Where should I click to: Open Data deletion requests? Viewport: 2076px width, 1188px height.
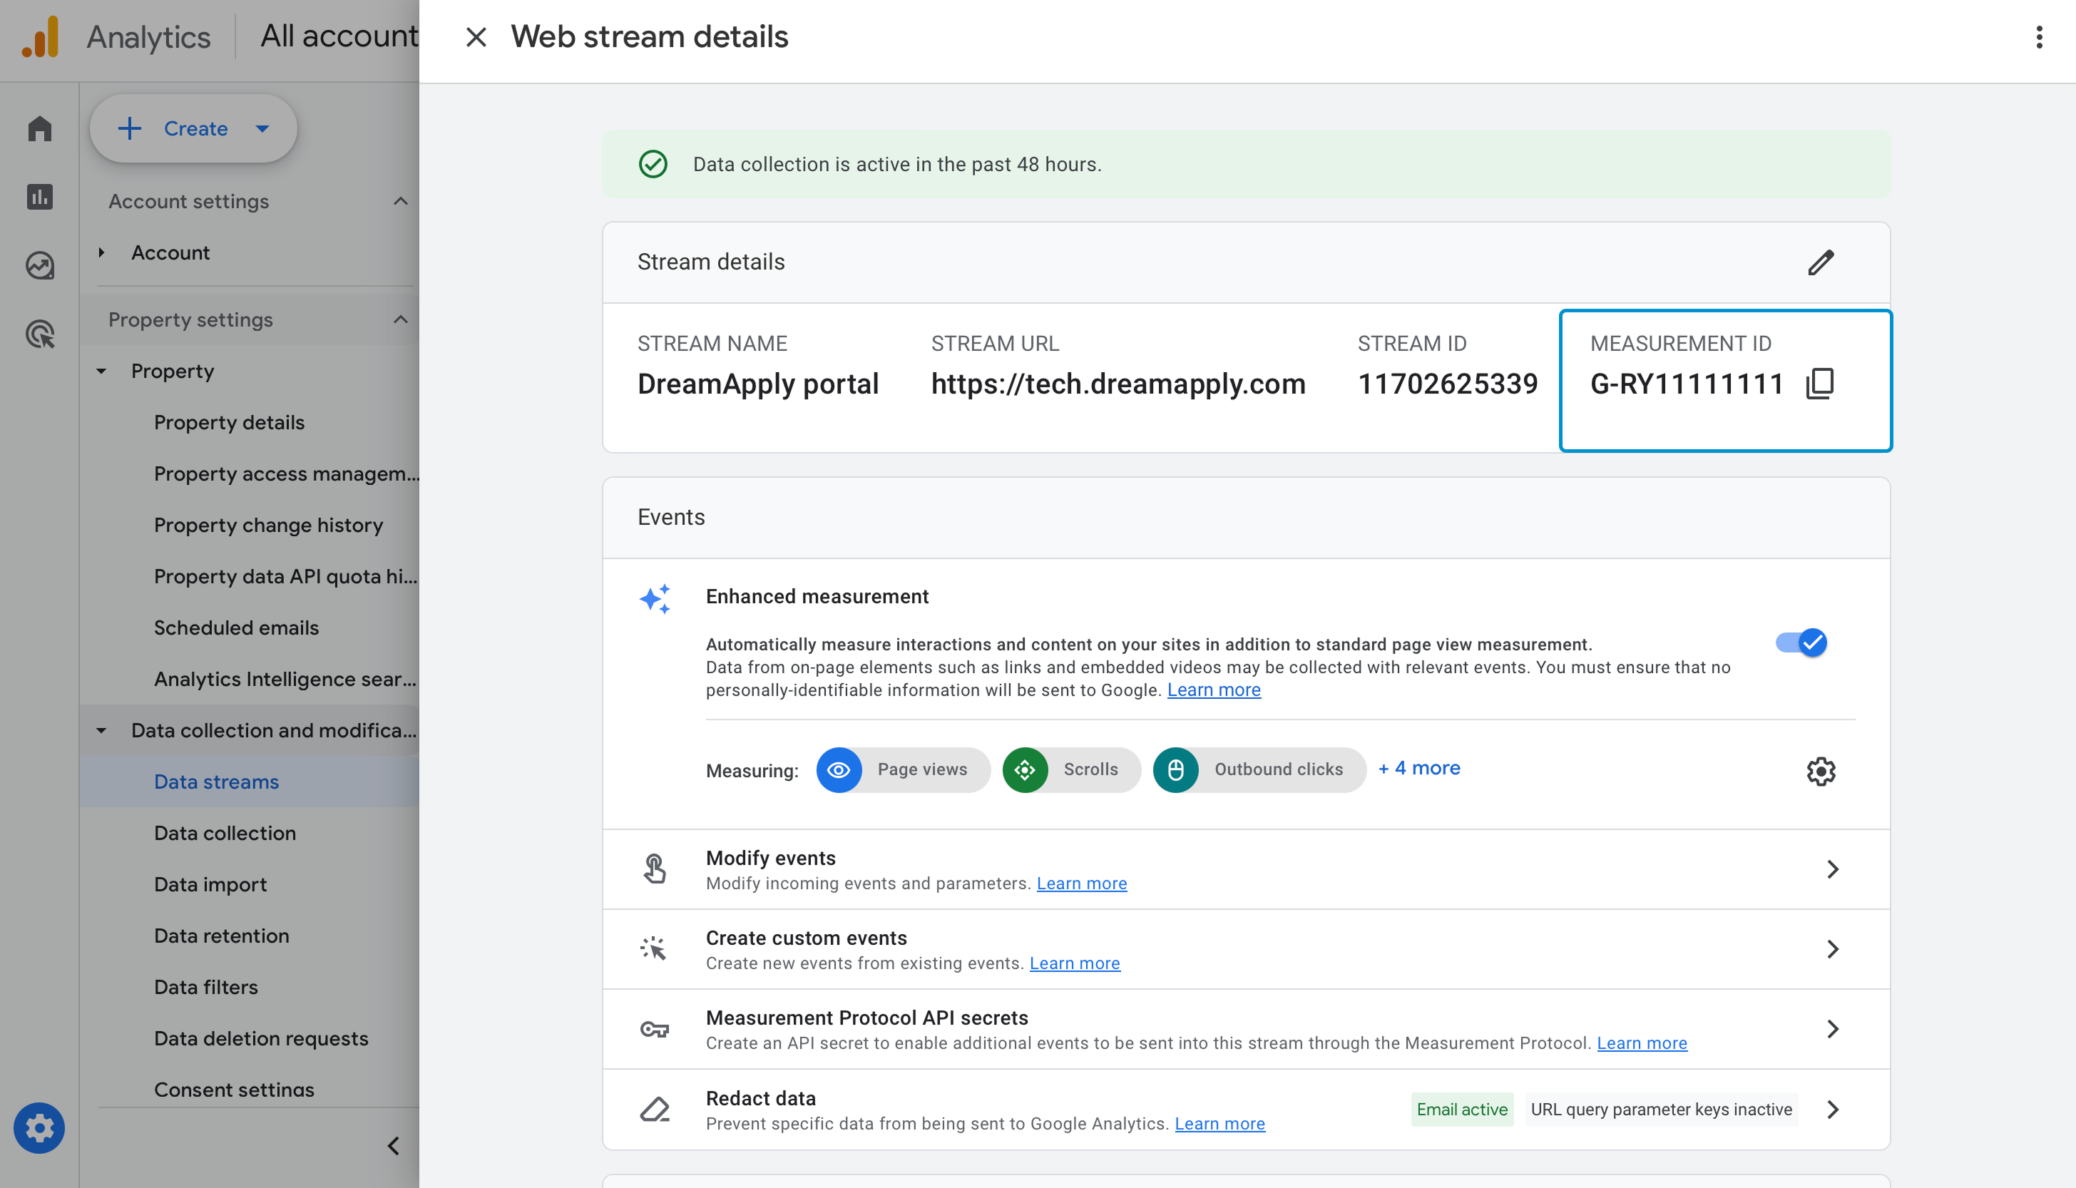261,1039
